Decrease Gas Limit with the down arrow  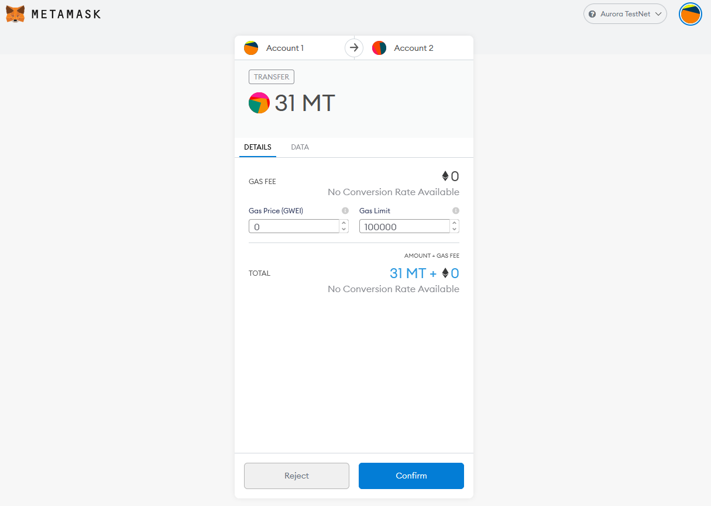pyautogui.click(x=455, y=230)
